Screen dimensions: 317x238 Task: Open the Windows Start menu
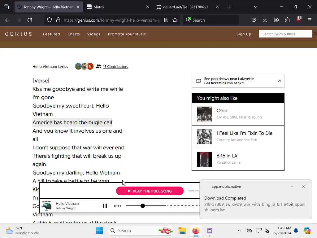(x=99, y=231)
